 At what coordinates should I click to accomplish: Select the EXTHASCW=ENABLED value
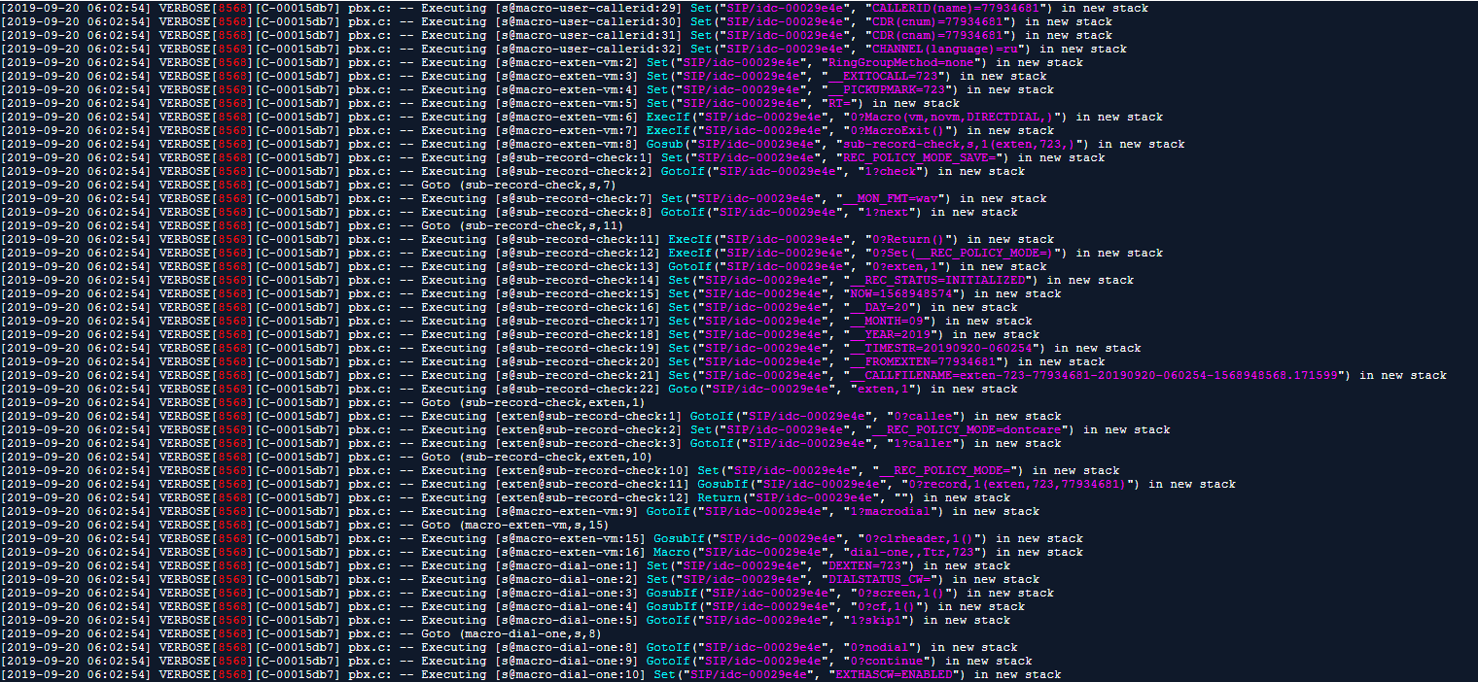(894, 674)
